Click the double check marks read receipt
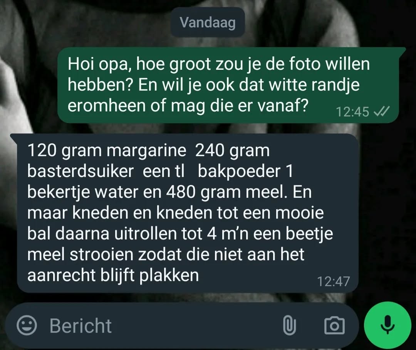 pyautogui.click(x=382, y=111)
